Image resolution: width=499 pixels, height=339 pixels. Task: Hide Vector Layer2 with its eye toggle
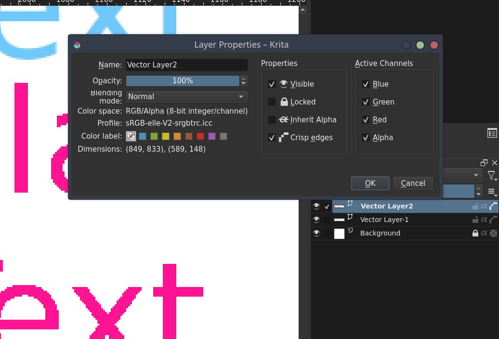(x=316, y=206)
